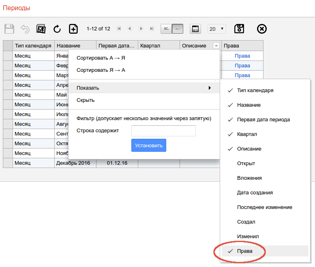Jump to the last page arrow
The image size is (315, 267).
(152, 29)
